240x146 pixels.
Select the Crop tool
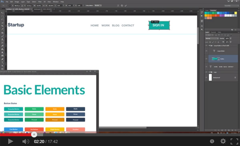[x=2, y=26]
